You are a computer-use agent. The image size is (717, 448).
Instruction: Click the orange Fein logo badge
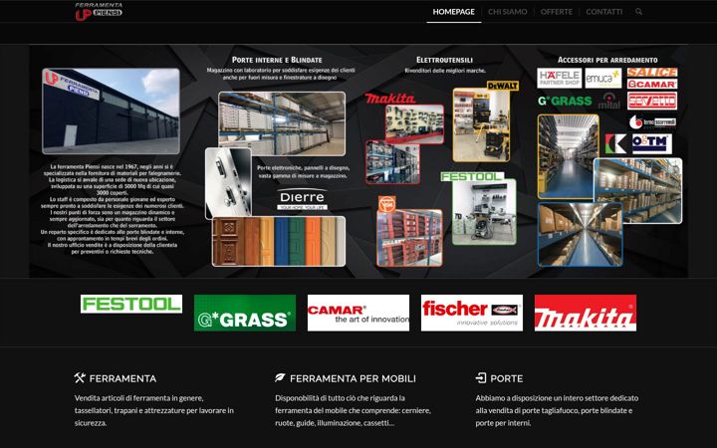[x=386, y=204]
